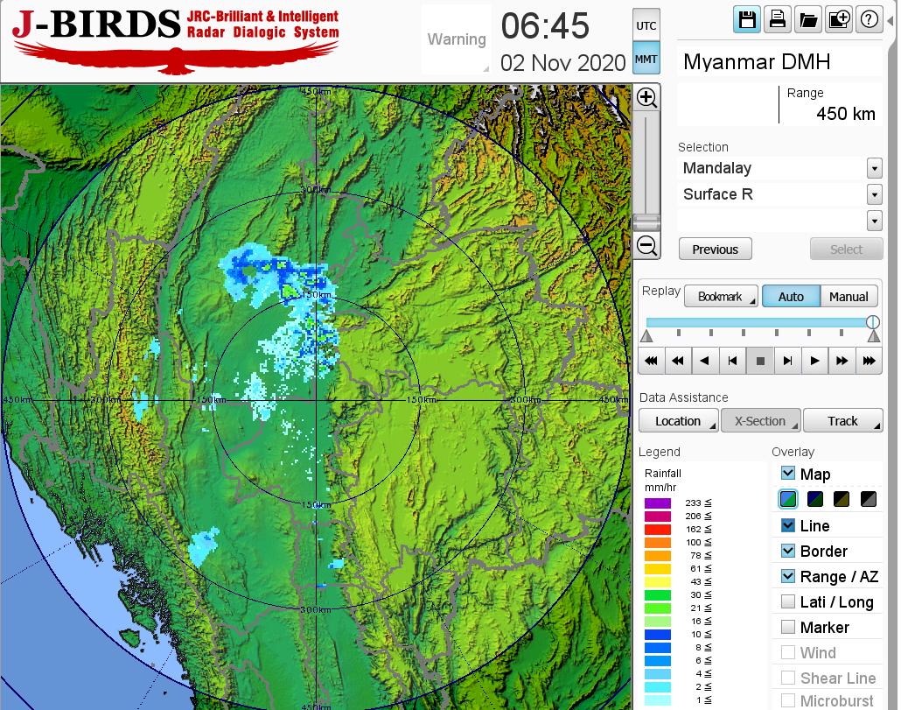Zoom in on the radar map
The height and width of the screenshot is (710, 901).
(646, 97)
